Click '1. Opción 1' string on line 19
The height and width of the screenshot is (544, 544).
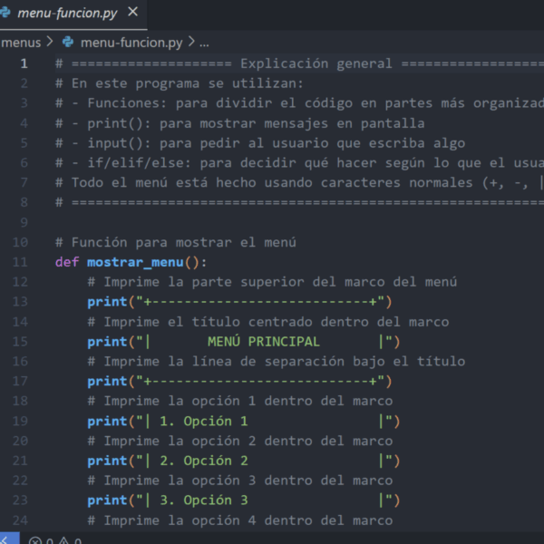pyautogui.click(x=204, y=422)
